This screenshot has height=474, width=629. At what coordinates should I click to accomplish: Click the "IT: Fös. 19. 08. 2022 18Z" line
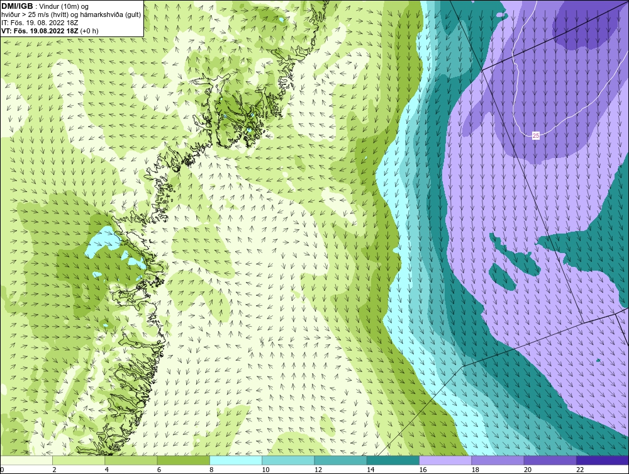[40, 23]
